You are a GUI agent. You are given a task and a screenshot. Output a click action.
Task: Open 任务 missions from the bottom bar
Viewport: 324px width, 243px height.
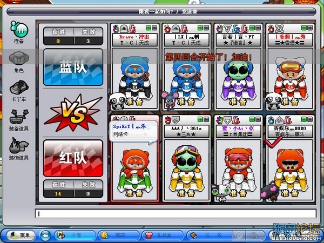click(x=208, y=235)
